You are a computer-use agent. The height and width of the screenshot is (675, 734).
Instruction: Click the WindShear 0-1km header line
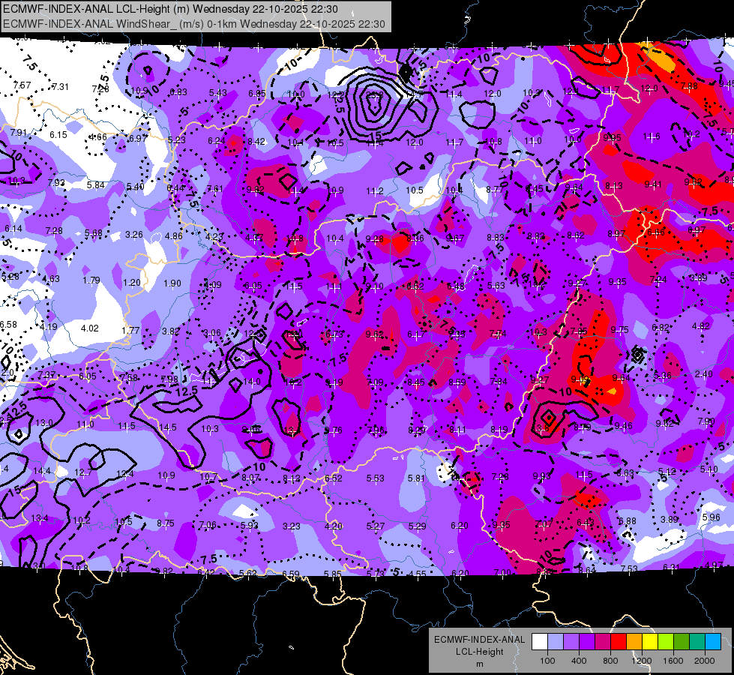tap(193, 24)
